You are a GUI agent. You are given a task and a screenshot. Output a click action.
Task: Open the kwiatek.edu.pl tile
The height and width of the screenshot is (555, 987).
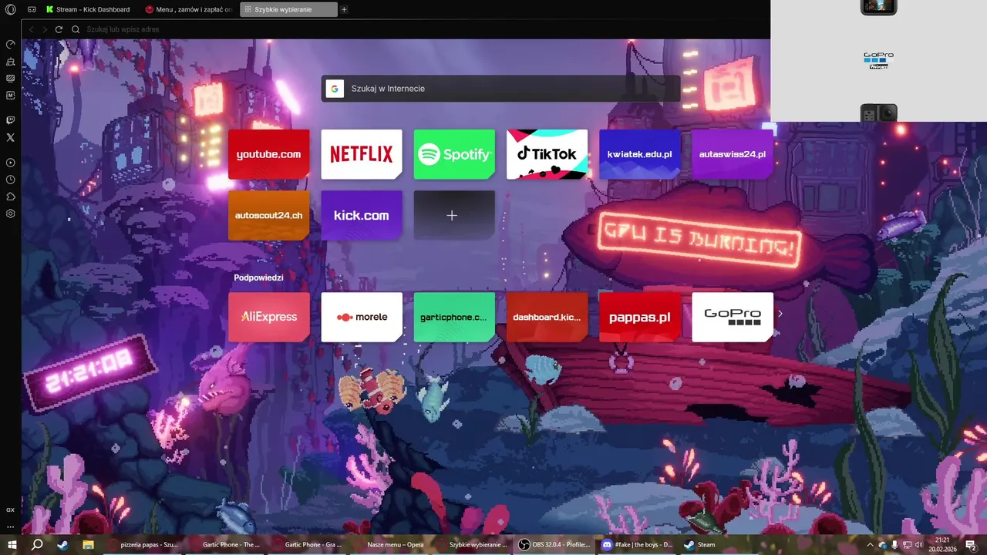click(639, 154)
